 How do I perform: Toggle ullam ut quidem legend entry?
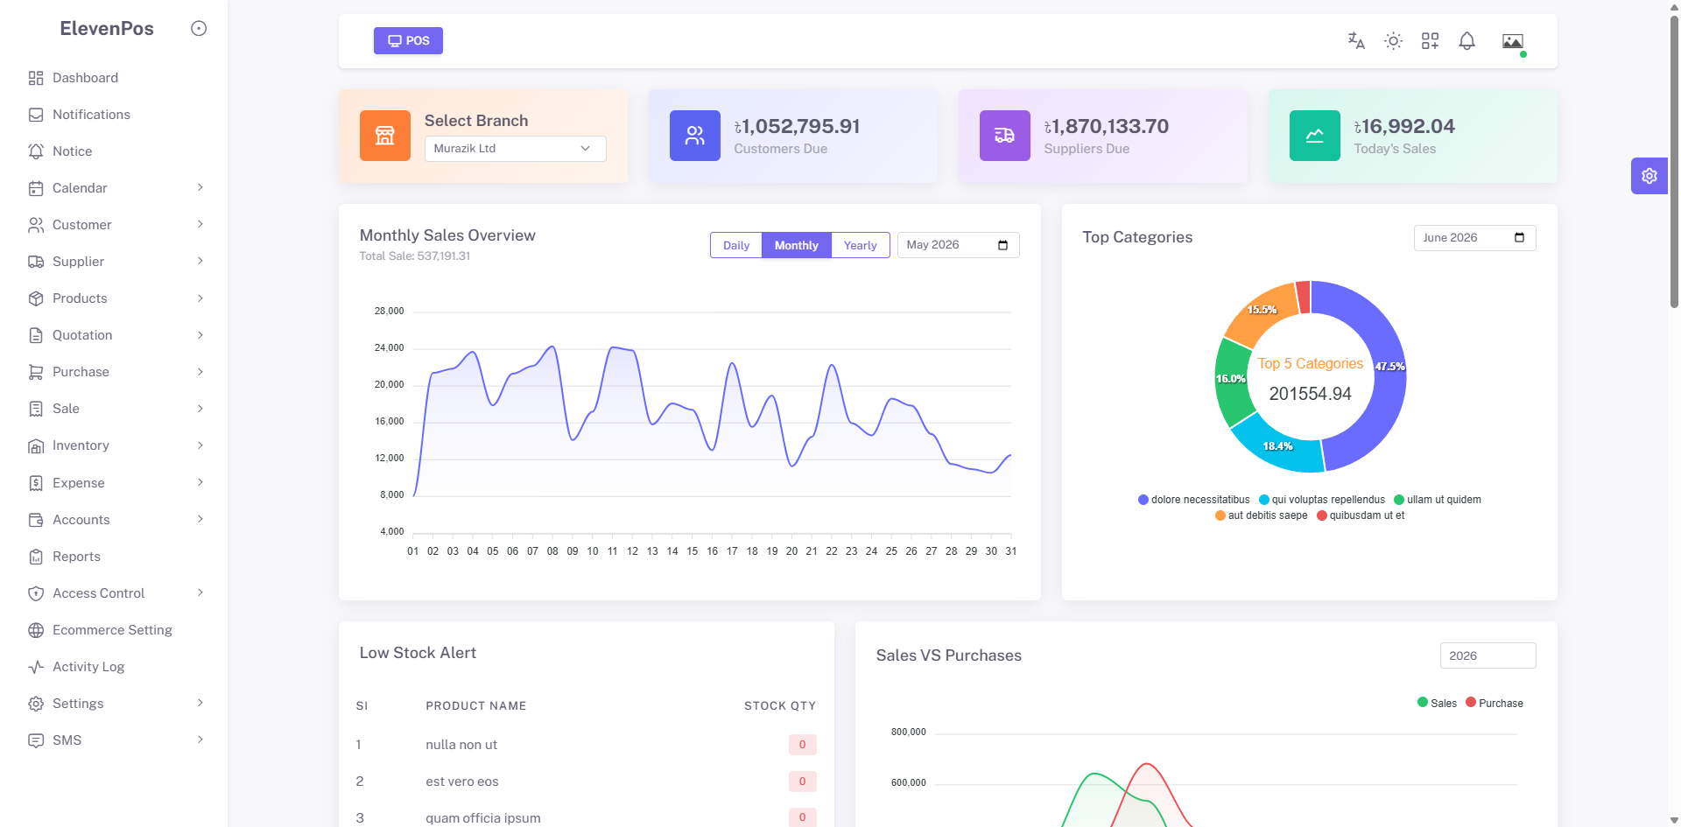[x=1438, y=500]
